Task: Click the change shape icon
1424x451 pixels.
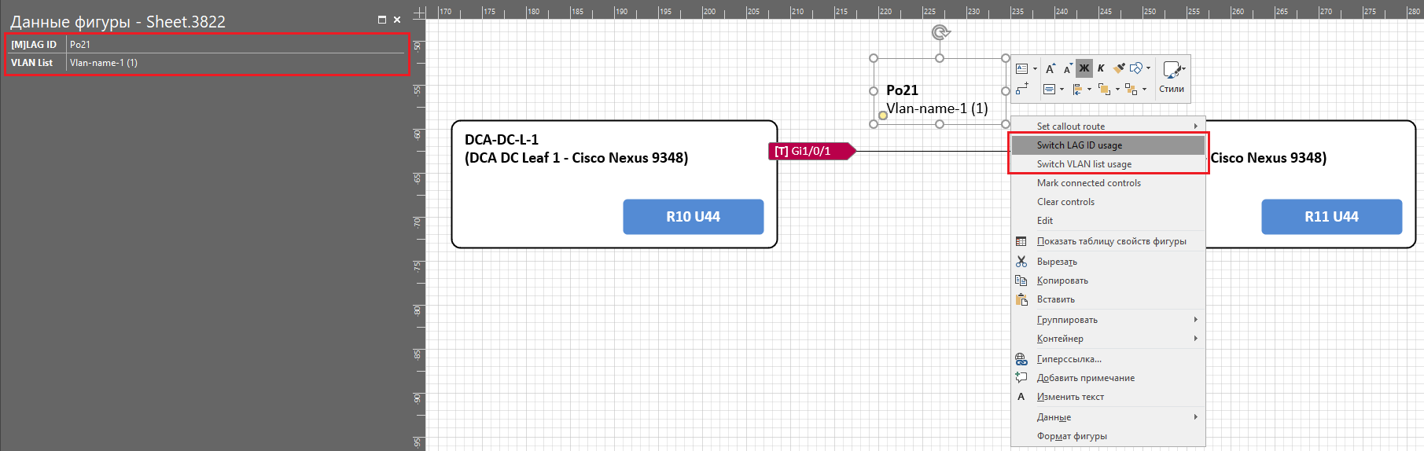Action: (1136, 68)
